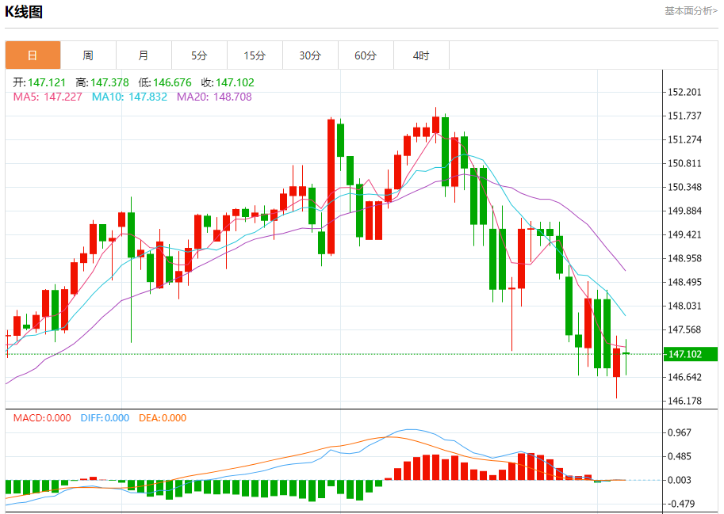The height and width of the screenshot is (514, 724).
Task: Click the 高:147.378 high value
Action: (x=102, y=82)
